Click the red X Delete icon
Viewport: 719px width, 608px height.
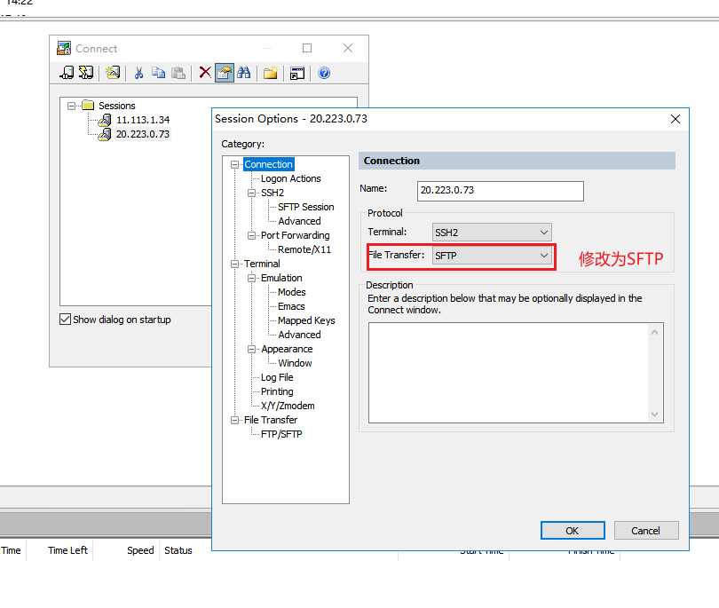click(205, 73)
